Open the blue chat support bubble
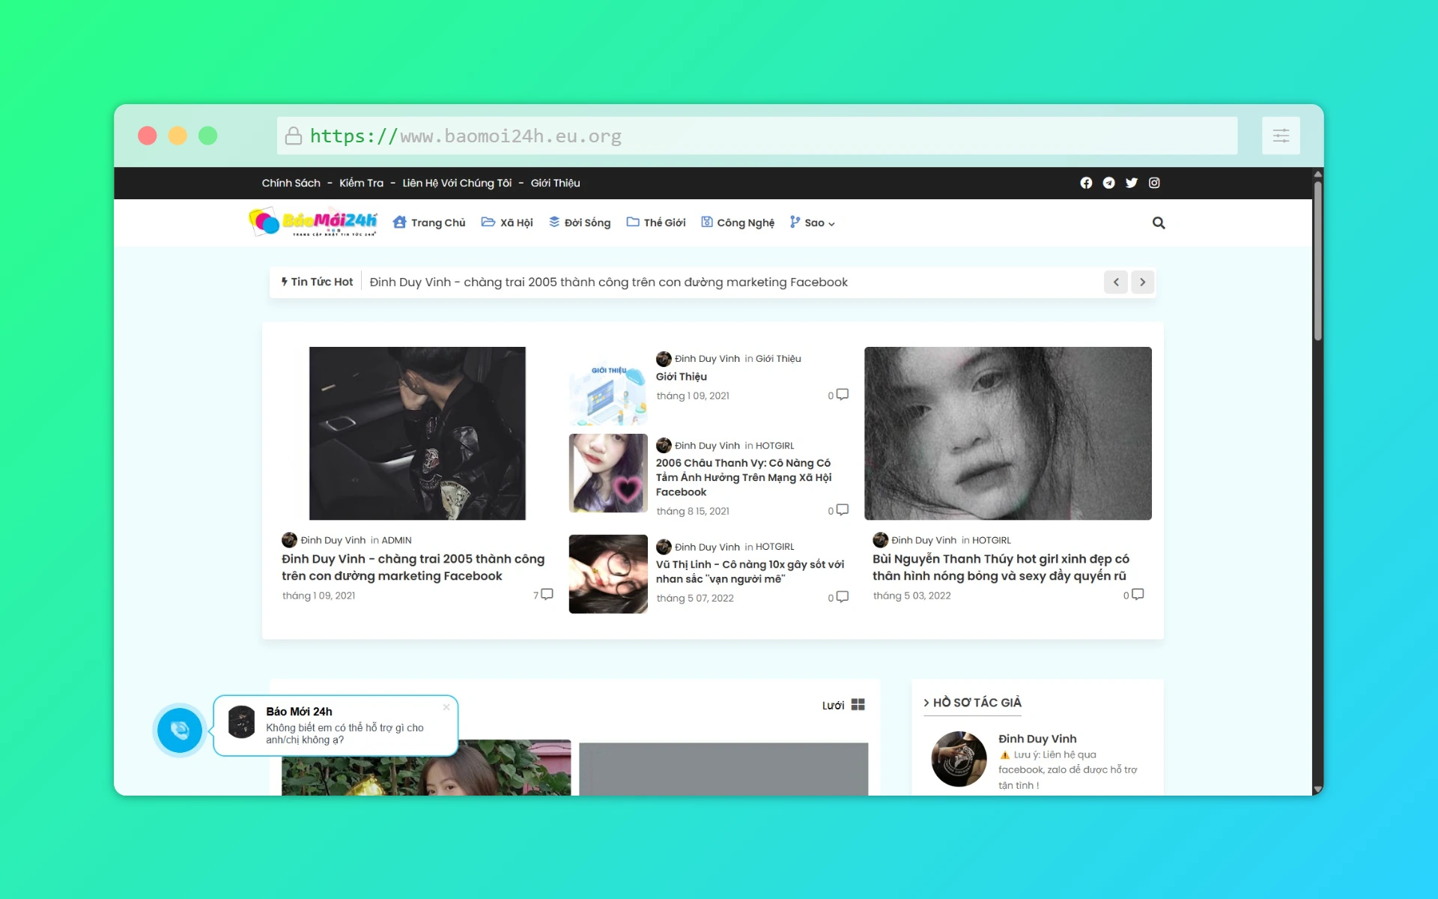This screenshot has width=1438, height=899. click(179, 730)
